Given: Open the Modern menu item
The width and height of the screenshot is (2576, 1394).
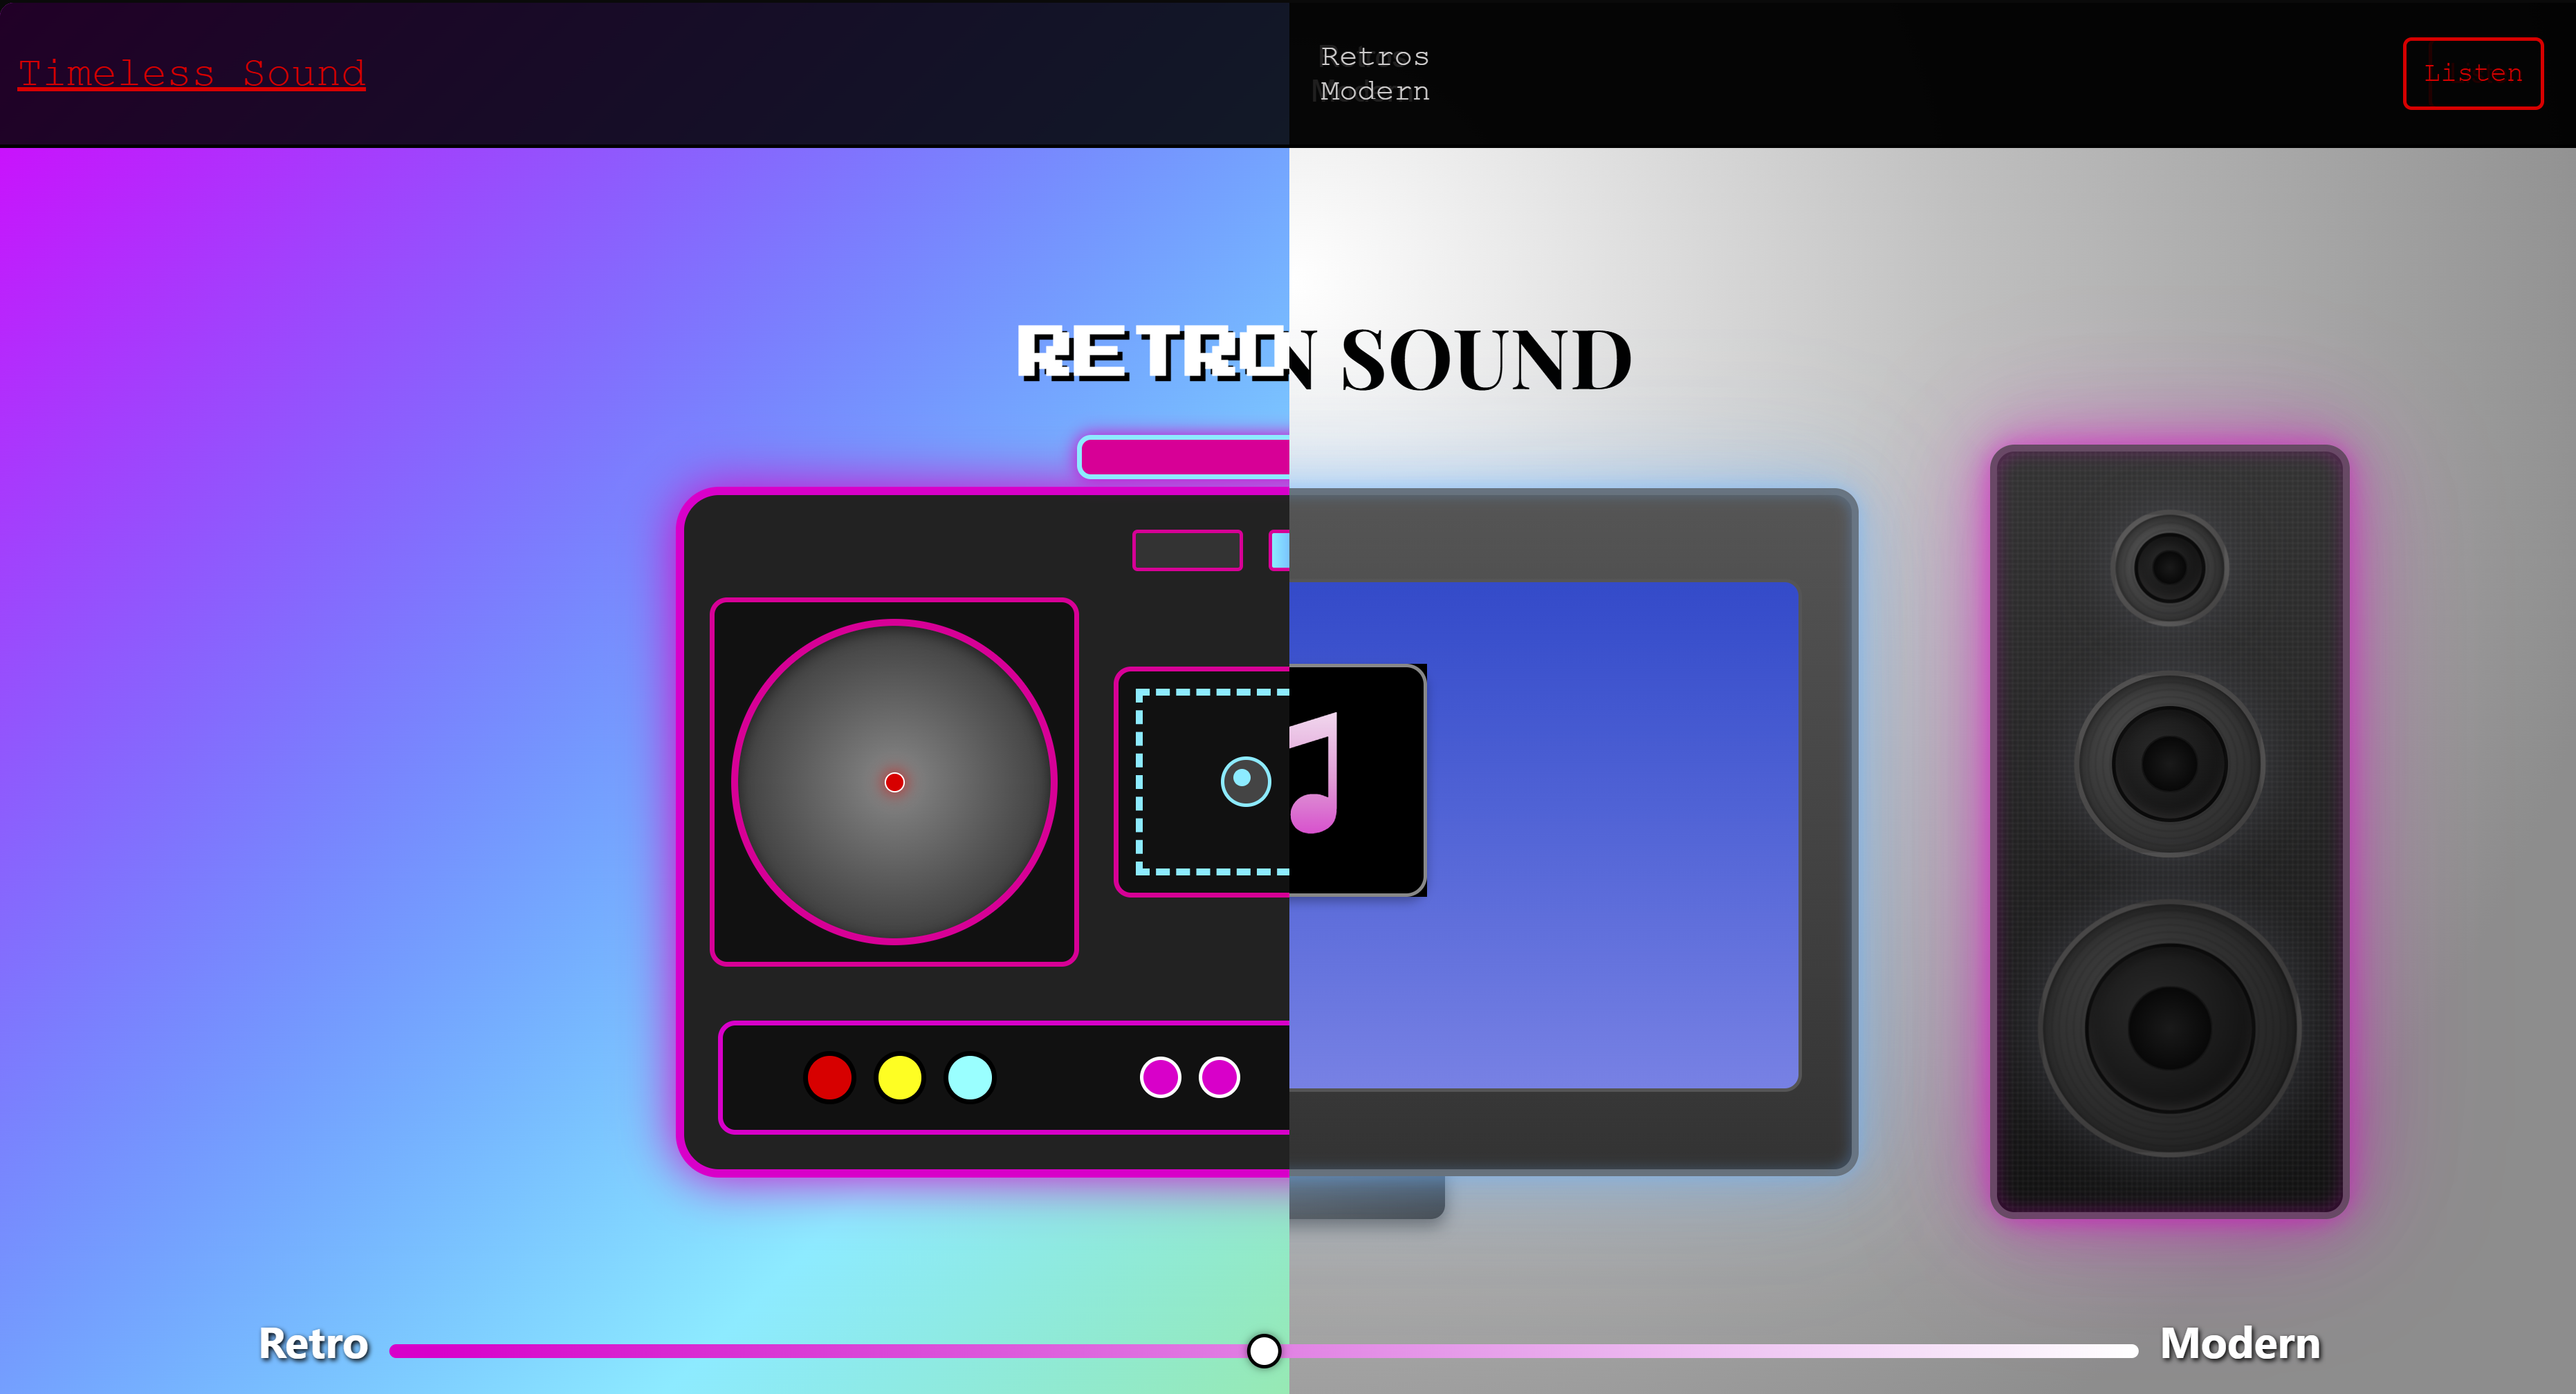Looking at the screenshot, I should tap(1374, 91).
